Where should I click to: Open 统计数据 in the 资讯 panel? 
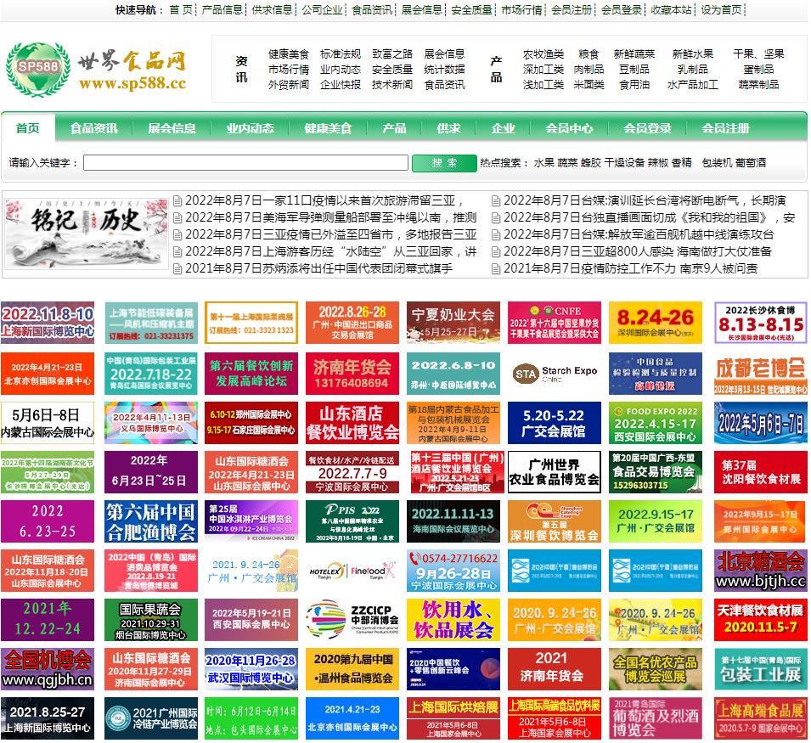tap(444, 70)
